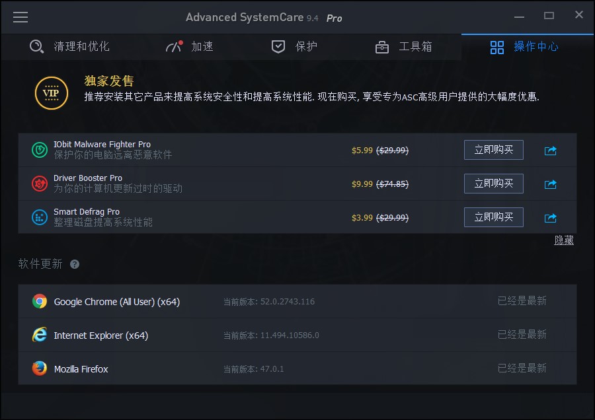Click the Mozilla Firefox icon
This screenshot has width=595, height=420.
point(40,368)
